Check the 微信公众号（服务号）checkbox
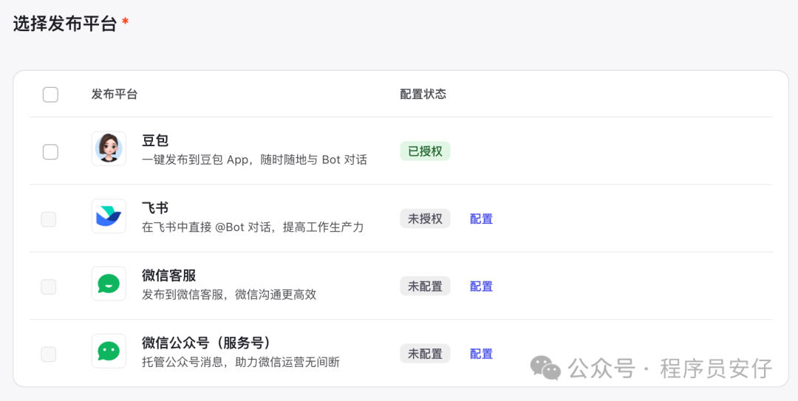Viewport: 798px width, 401px height. pyautogui.click(x=49, y=354)
